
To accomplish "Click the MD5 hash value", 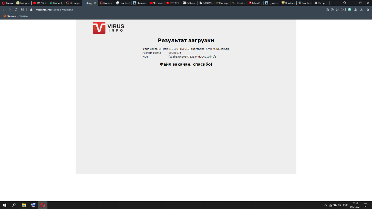I will pyautogui.click(x=192, y=57).
